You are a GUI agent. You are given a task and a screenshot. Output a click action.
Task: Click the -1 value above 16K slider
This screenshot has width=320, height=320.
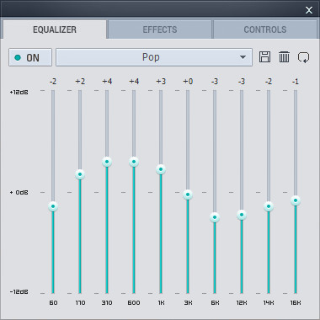[296, 82]
